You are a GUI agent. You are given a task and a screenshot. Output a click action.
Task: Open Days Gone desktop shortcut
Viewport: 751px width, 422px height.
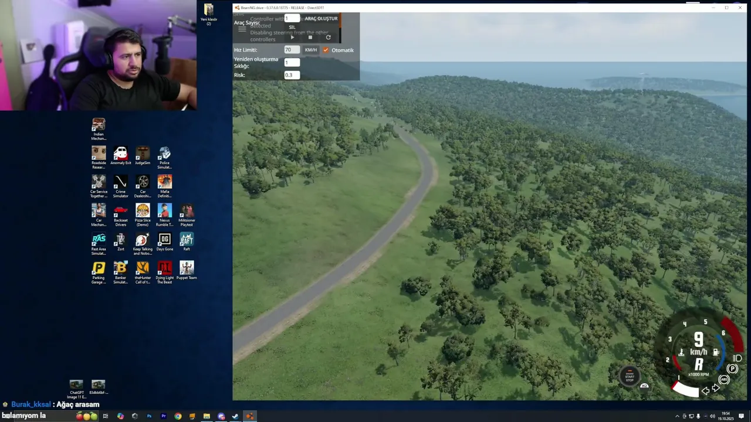pyautogui.click(x=164, y=242)
